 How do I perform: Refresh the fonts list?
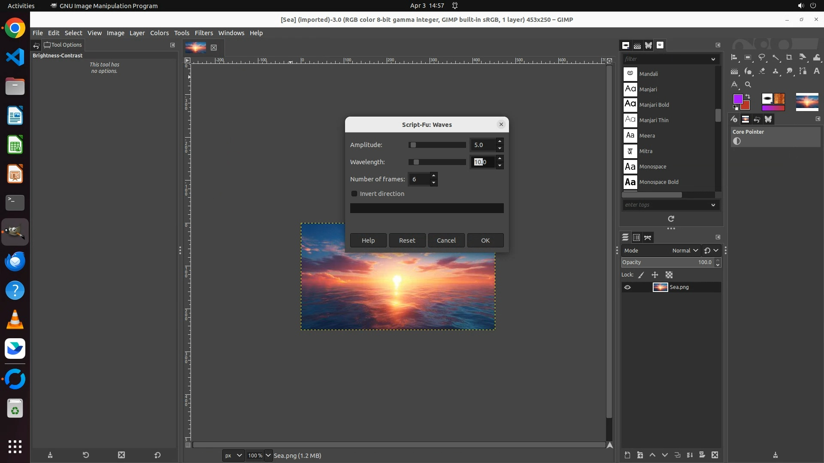(x=671, y=219)
